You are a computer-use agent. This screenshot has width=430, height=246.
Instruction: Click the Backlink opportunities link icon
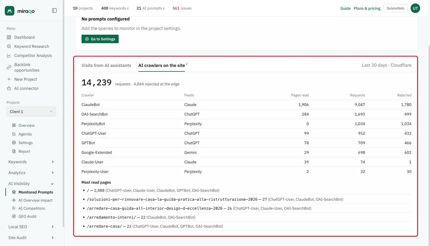(9, 67)
